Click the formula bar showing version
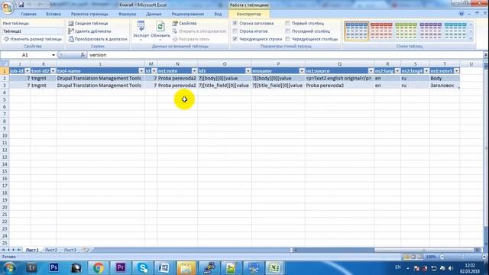Viewport: 489px width, 275px height. [285, 55]
